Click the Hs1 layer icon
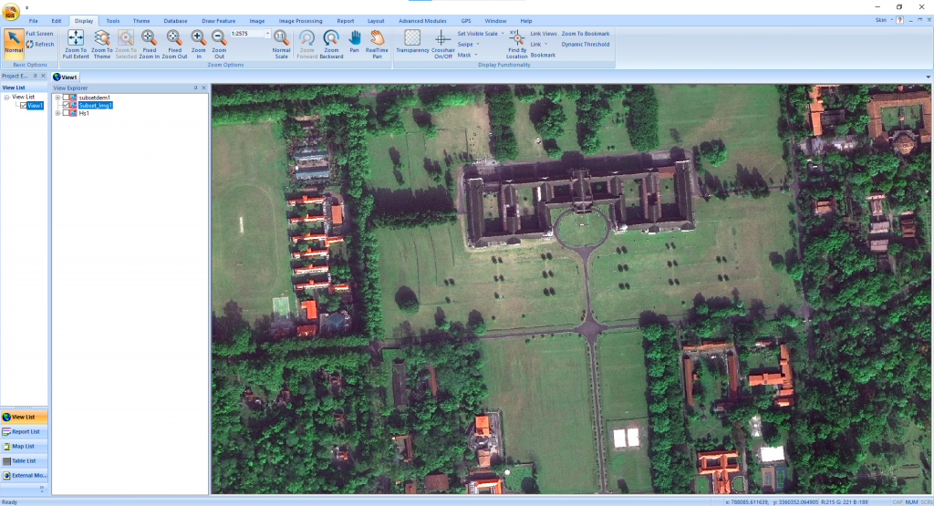The image size is (934, 506). [x=74, y=113]
